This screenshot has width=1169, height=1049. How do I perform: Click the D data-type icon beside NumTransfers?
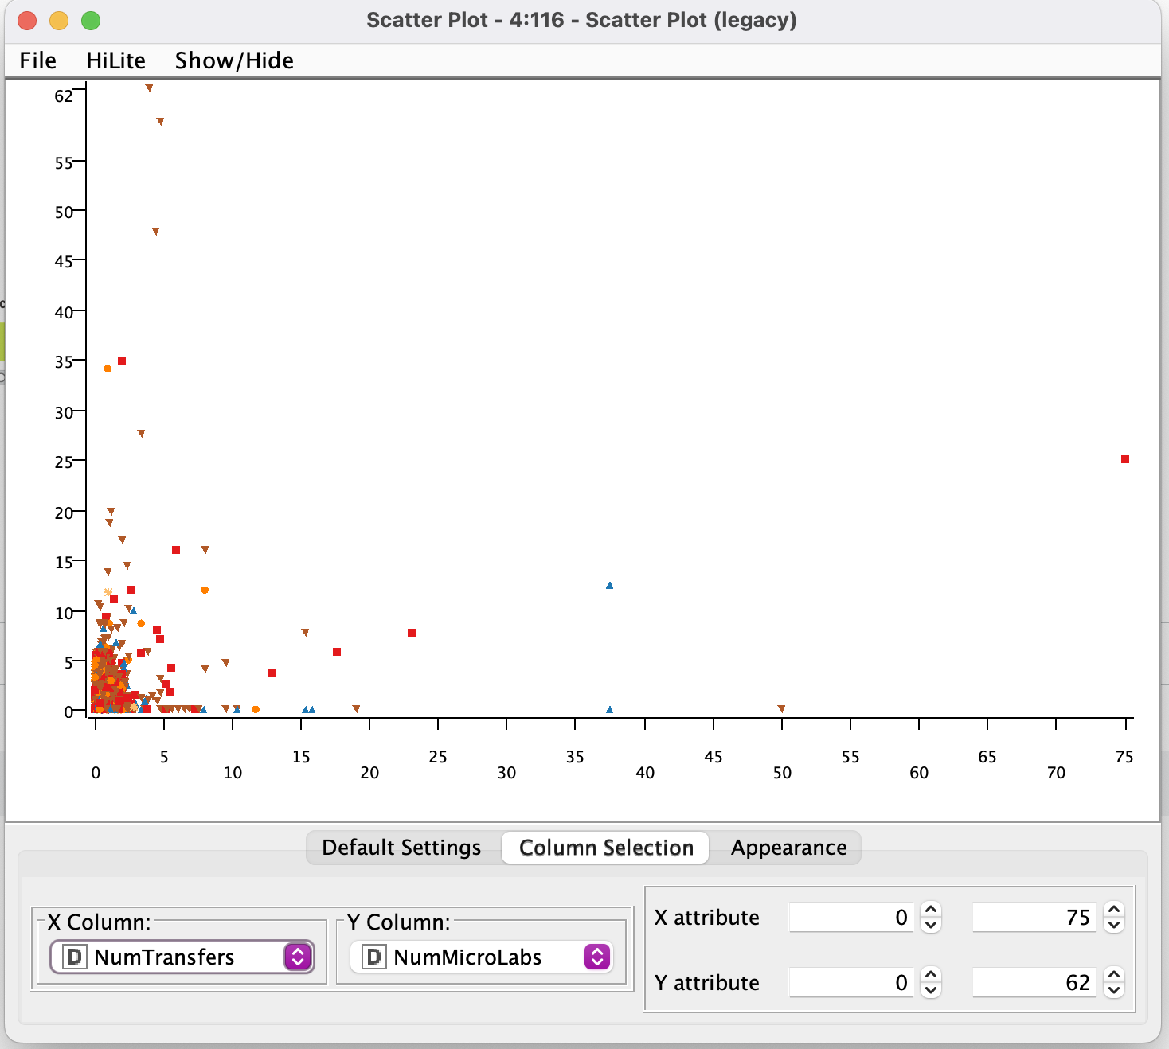(73, 957)
